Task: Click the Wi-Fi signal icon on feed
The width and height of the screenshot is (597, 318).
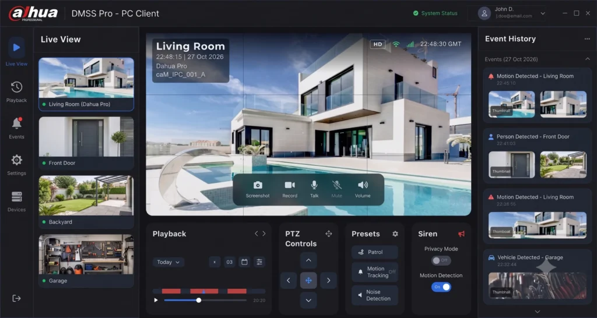Action: click(x=396, y=44)
